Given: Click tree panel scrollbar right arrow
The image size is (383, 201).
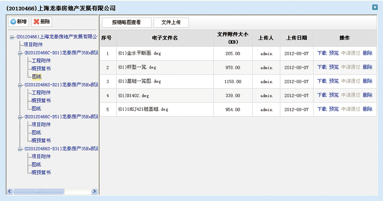Looking at the screenshot, I should (94, 191).
